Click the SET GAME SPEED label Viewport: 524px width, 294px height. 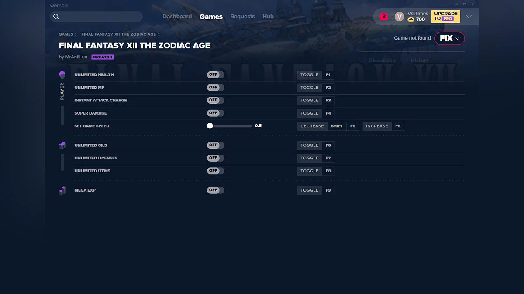(92, 126)
